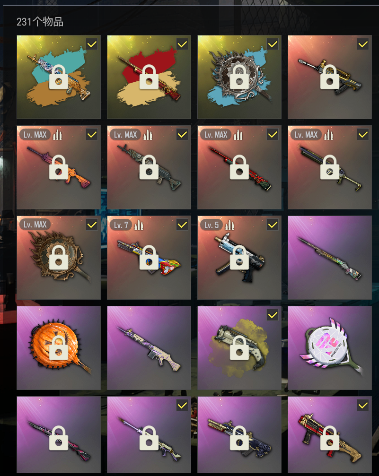Screen dimensions: 379x476
Task: Select the teal and gold AKM skin item
Action: pyautogui.click(x=58, y=77)
